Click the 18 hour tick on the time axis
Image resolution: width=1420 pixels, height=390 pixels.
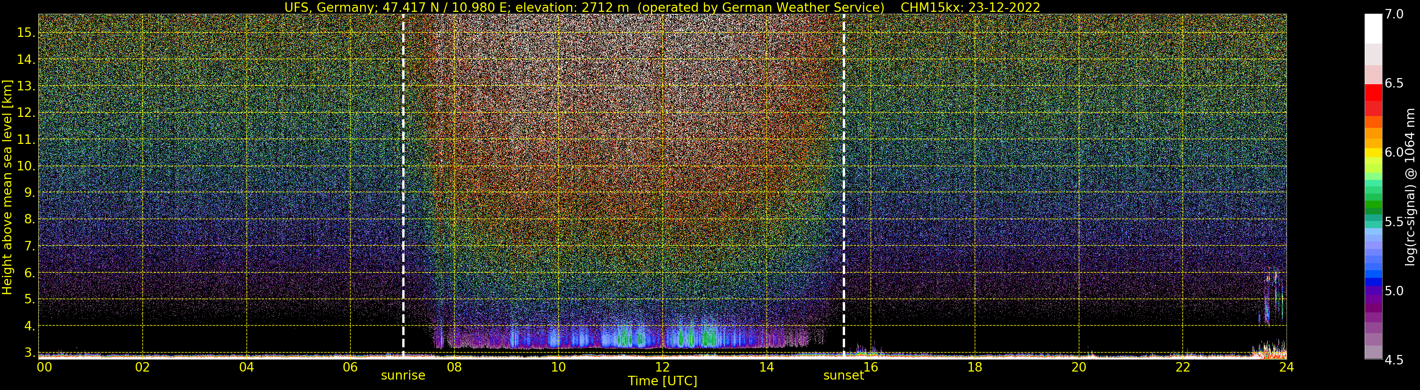pos(975,367)
